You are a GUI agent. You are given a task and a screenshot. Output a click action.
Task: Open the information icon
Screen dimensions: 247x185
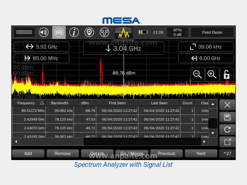[74, 32]
